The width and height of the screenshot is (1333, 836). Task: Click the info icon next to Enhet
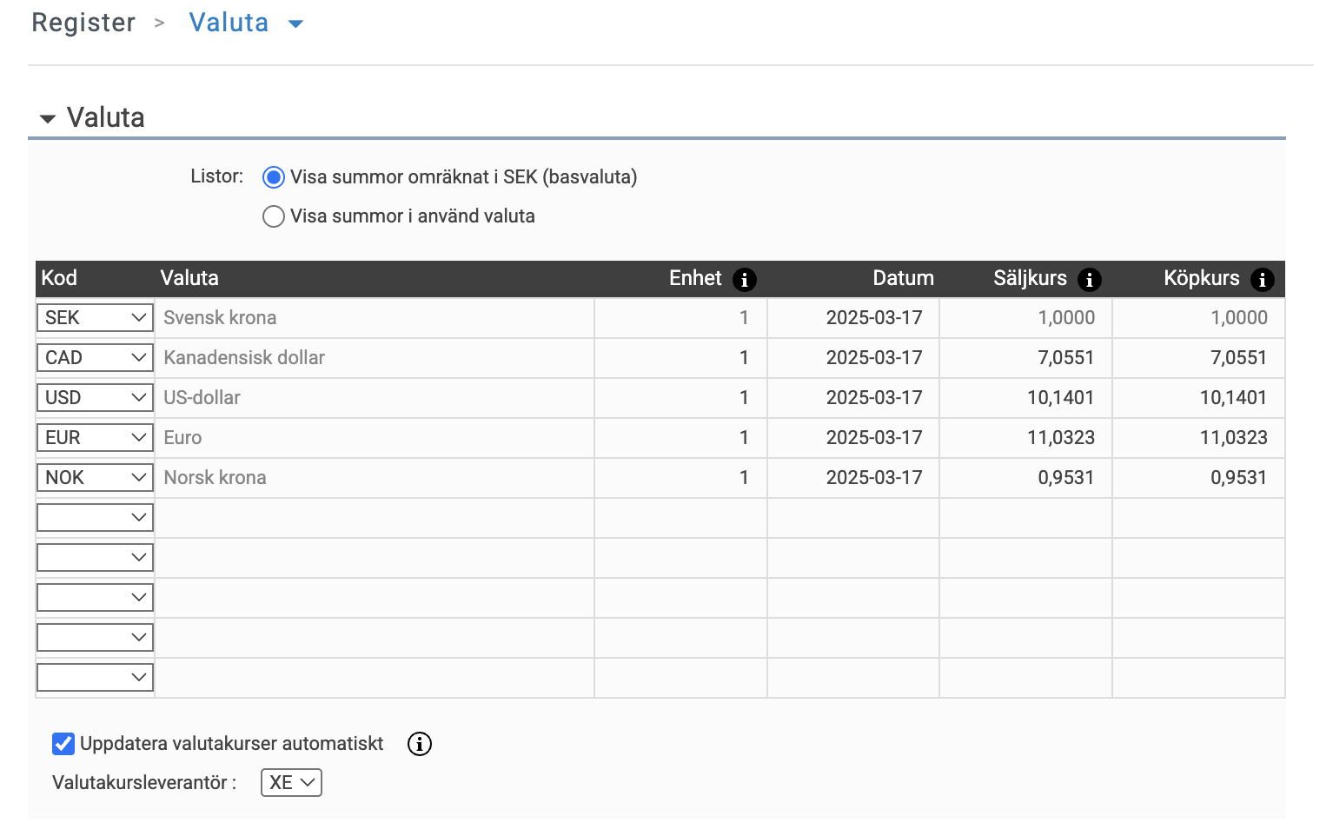pyautogui.click(x=745, y=280)
